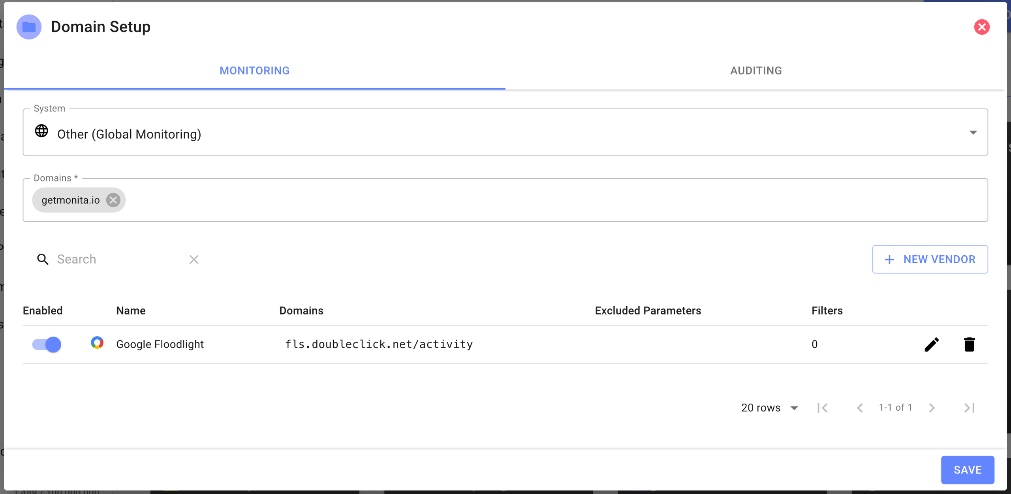This screenshot has width=1011, height=494.
Task: Clear the vendor search with the X icon
Action: [x=194, y=259]
